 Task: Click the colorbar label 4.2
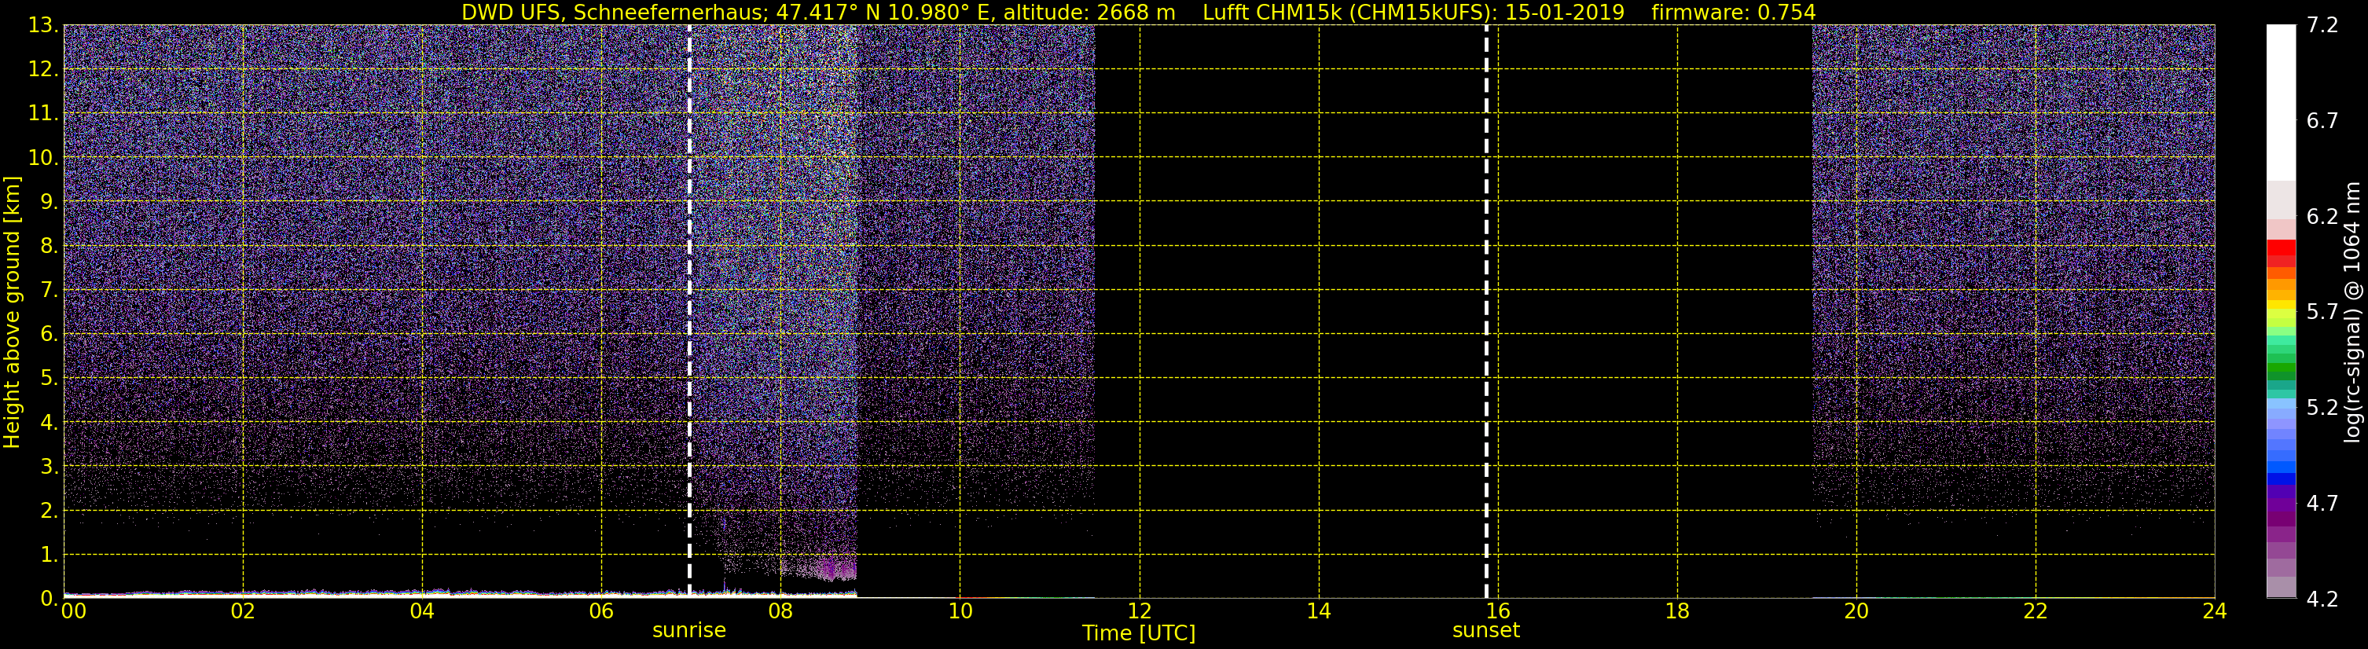[2322, 599]
